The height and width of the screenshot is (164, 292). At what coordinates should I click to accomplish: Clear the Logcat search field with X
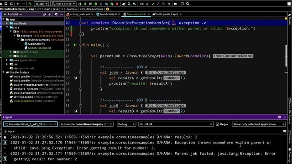tap(211, 124)
